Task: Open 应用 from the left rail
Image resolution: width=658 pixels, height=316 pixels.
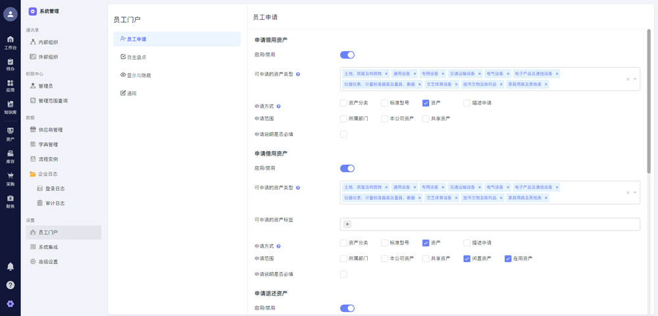Action: pos(10,86)
